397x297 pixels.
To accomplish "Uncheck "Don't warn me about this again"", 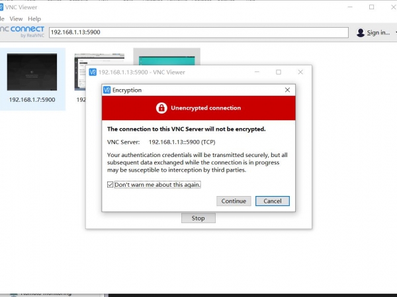I will [x=110, y=185].
